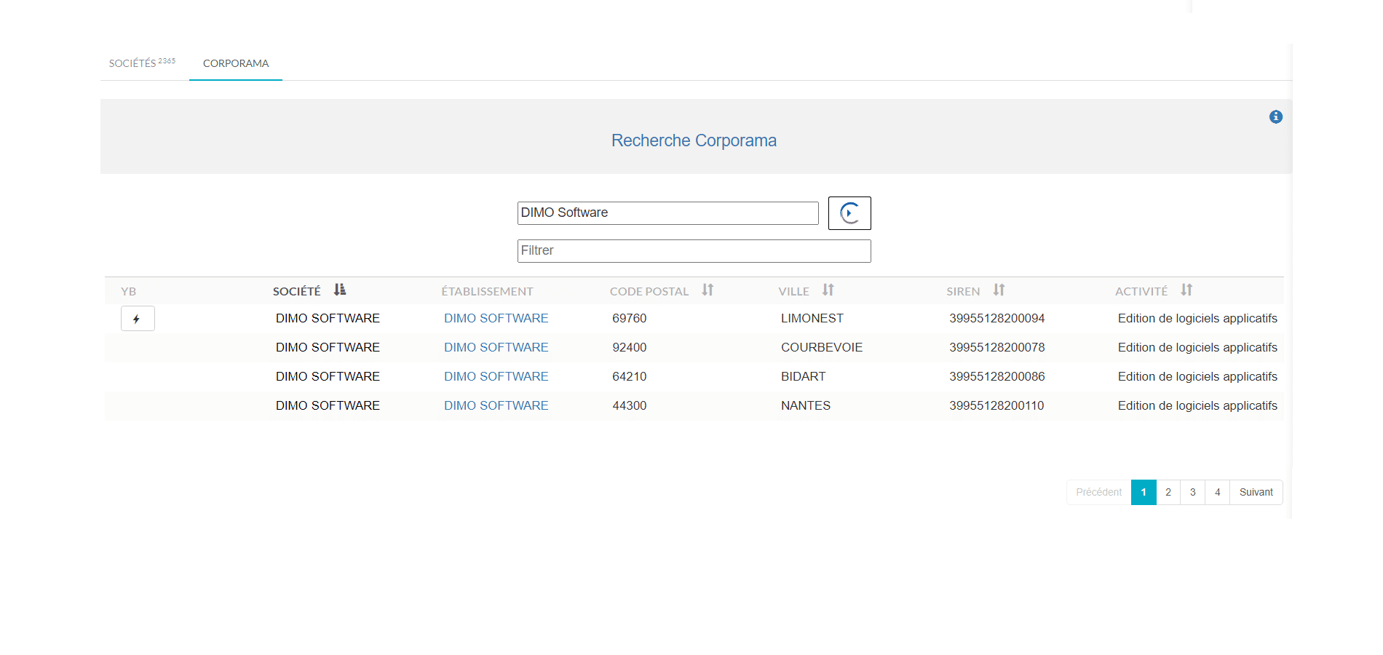This screenshot has width=1383, height=655.
Task: Sort by Activité column icon
Action: [1186, 290]
